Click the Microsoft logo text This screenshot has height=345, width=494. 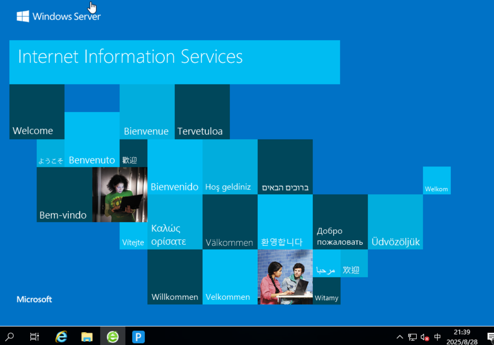coord(34,299)
